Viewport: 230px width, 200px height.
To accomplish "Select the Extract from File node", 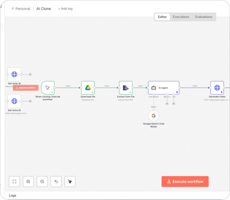I will tap(126, 88).
